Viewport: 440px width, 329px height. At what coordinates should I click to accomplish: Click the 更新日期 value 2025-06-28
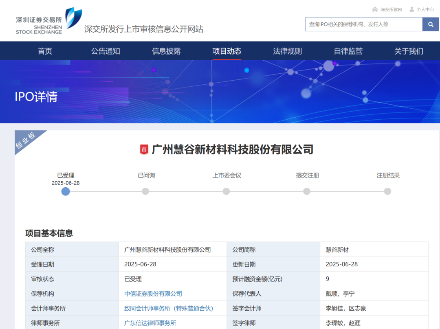coord(341,264)
